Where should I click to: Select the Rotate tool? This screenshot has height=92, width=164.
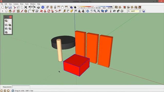point(49,11)
